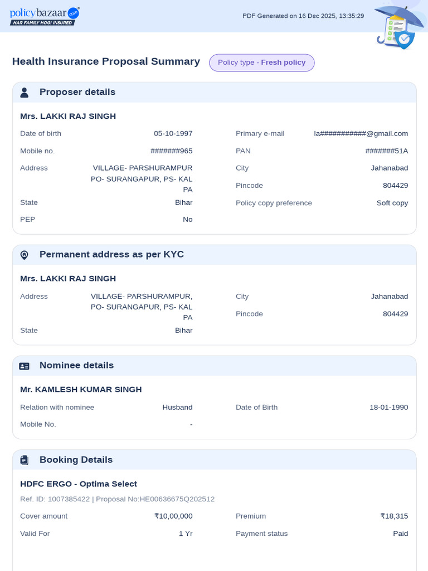Screen dimensions: 428x571
Task: Click the Fresh policy type badge
Action: pyautogui.click(x=262, y=62)
